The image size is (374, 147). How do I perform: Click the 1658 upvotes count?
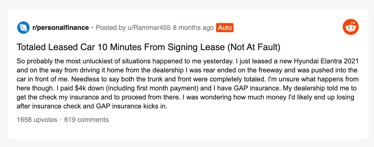[37, 120]
